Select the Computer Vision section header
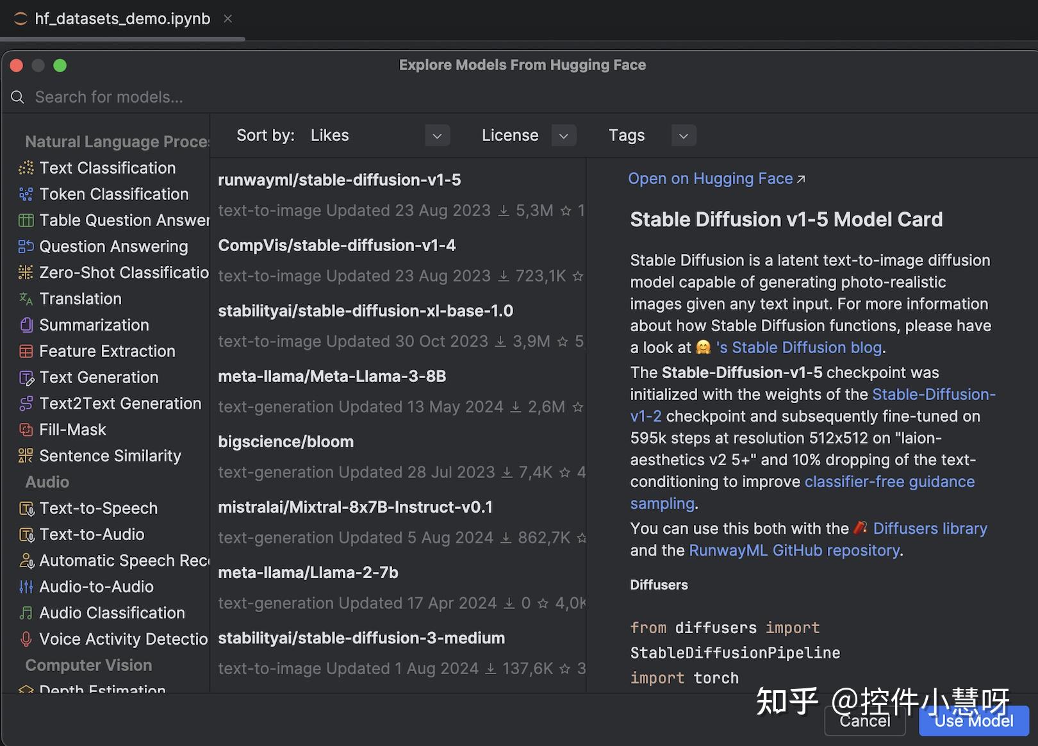Image resolution: width=1038 pixels, height=746 pixels. [x=88, y=665]
